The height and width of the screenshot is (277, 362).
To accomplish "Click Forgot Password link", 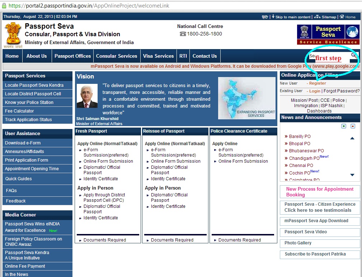I will tap(342, 91).
